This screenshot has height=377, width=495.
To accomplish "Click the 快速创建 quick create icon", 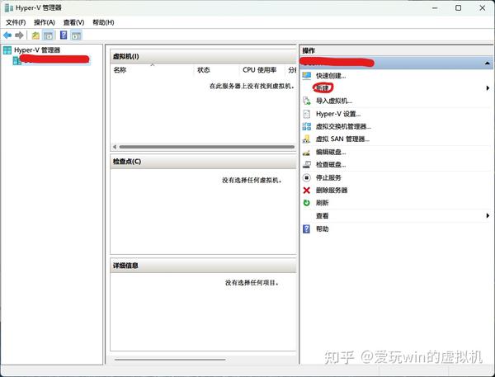I will 307,75.
